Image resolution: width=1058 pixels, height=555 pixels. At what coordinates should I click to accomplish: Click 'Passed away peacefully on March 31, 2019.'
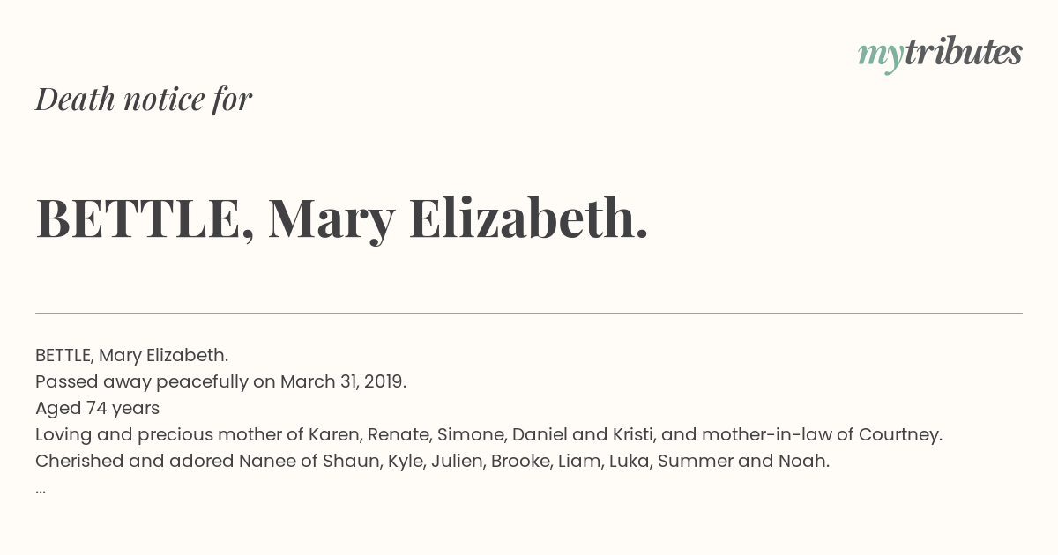pos(220,381)
